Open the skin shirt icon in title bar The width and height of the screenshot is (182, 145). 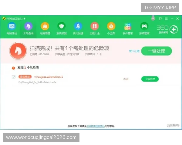pos(160,18)
